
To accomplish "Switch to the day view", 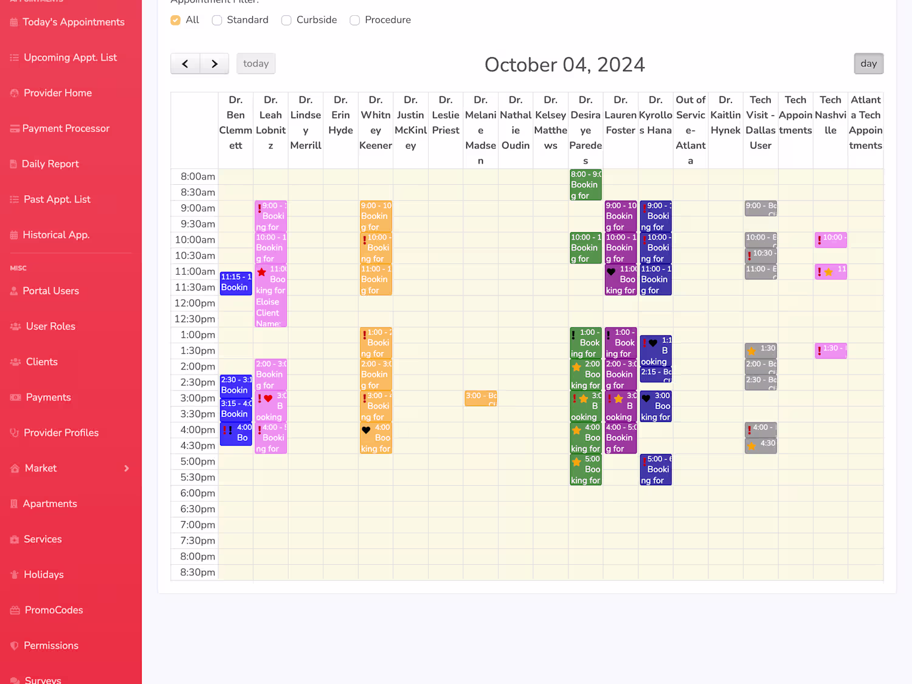I will [x=869, y=64].
